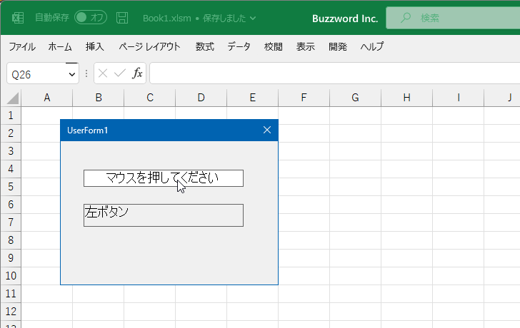The width and height of the screenshot is (520, 328).
Task: Open the 開発 developer tab
Action: click(x=338, y=46)
